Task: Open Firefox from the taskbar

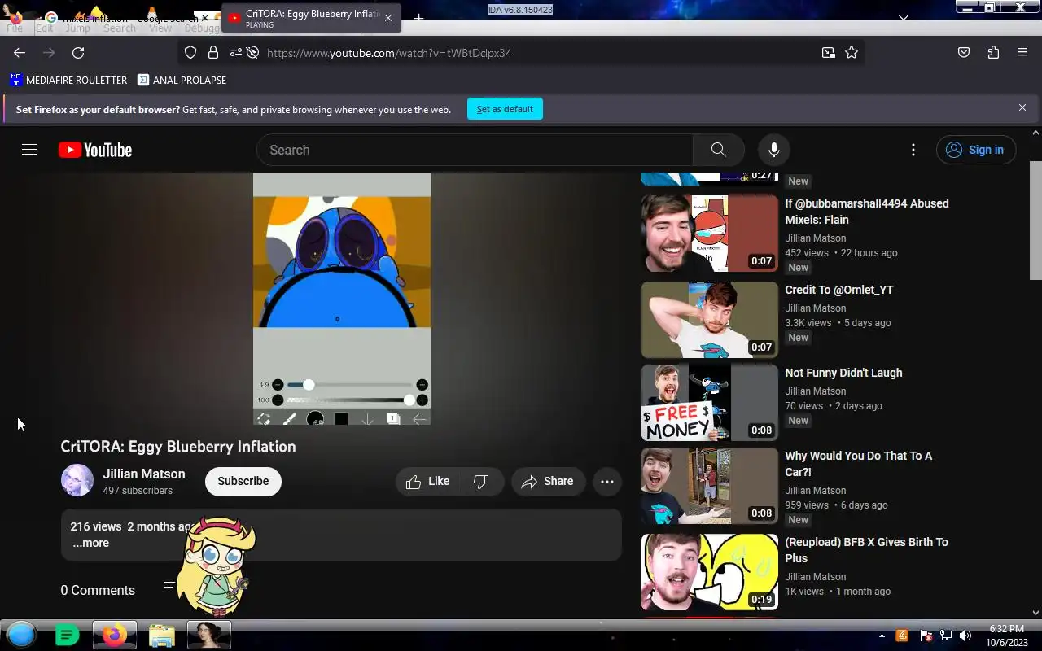Action: [114, 635]
